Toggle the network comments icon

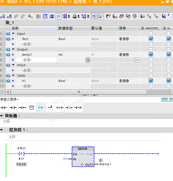coord(94,16)
